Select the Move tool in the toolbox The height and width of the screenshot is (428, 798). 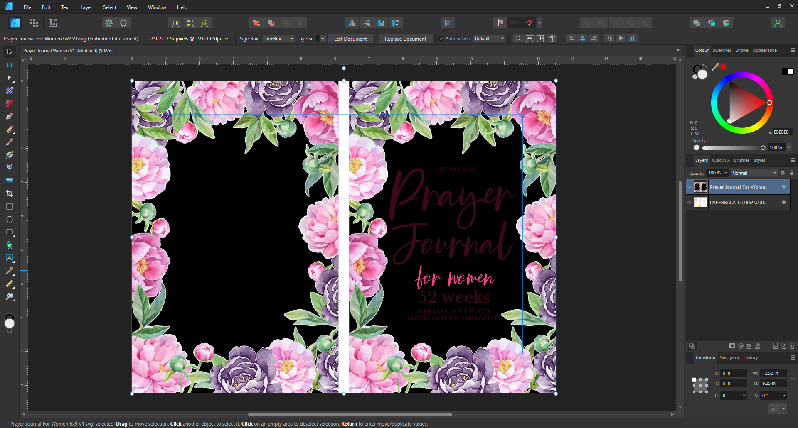click(x=10, y=52)
